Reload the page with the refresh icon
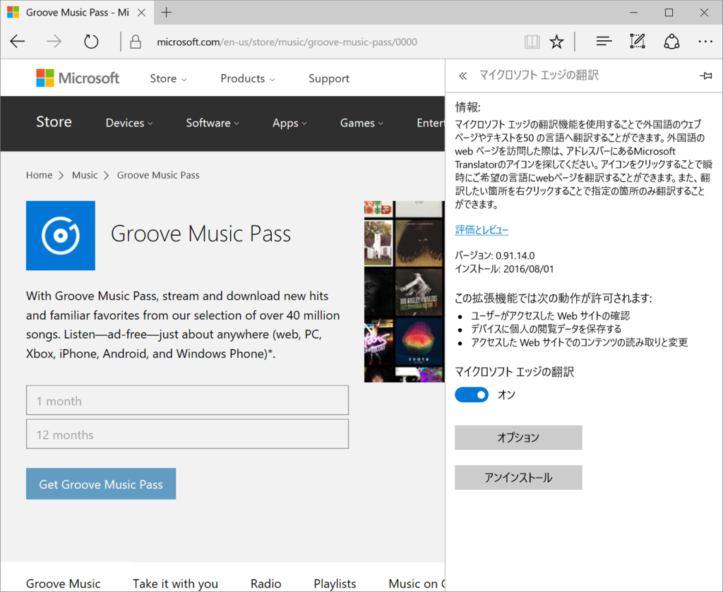The height and width of the screenshot is (592, 723). point(91,42)
